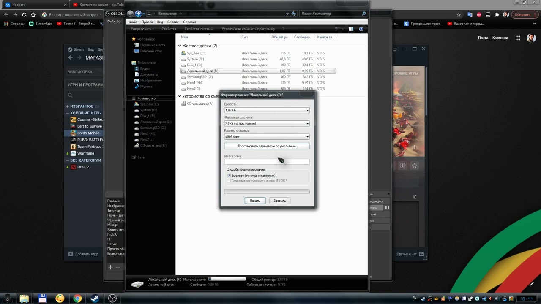Select Disk_1 (E:) in the drive list
This screenshot has height=304, width=541.
[258, 65]
